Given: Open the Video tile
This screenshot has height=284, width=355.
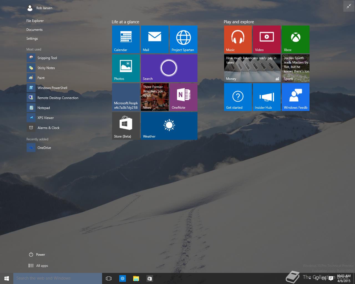Looking at the screenshot, I should 267,39.
